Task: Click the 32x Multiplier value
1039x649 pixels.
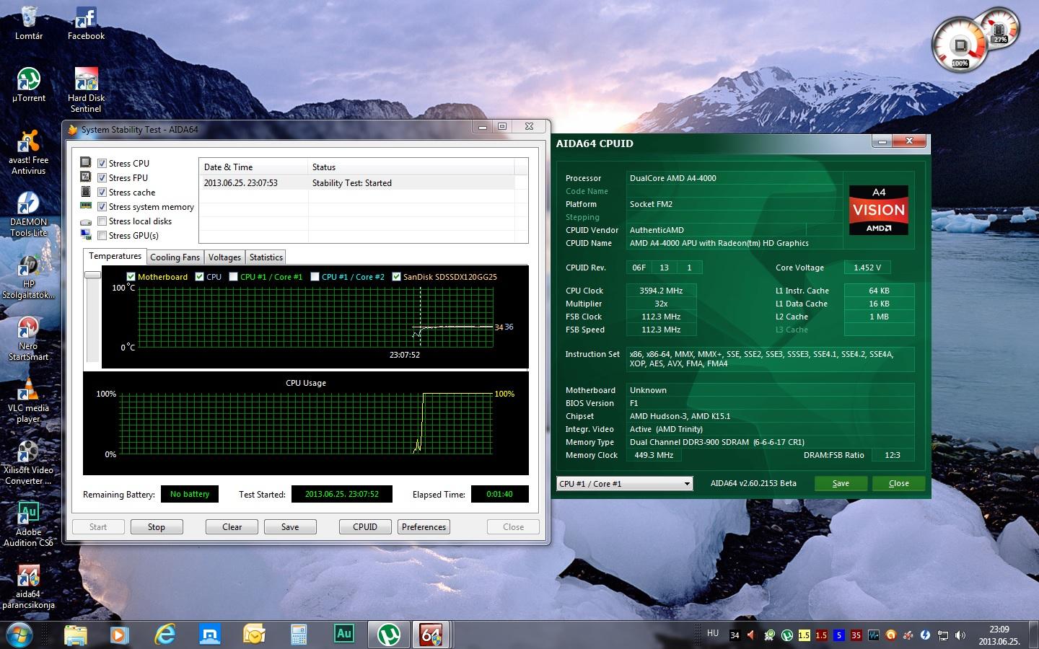Action: [661, 304]
